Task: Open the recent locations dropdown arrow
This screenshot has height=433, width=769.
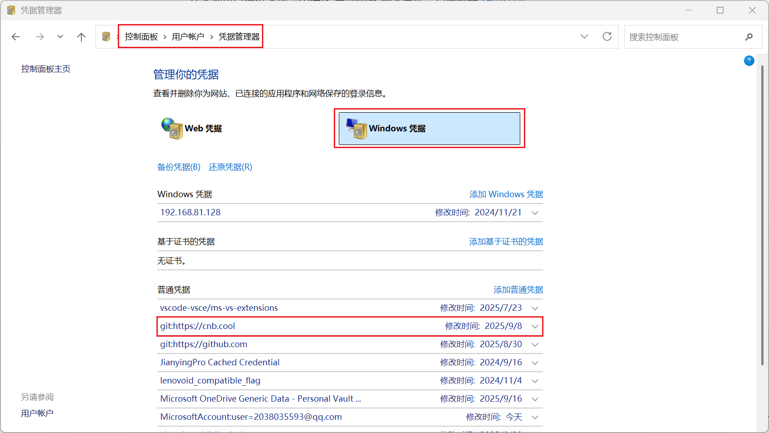Action: coord(60,37)
